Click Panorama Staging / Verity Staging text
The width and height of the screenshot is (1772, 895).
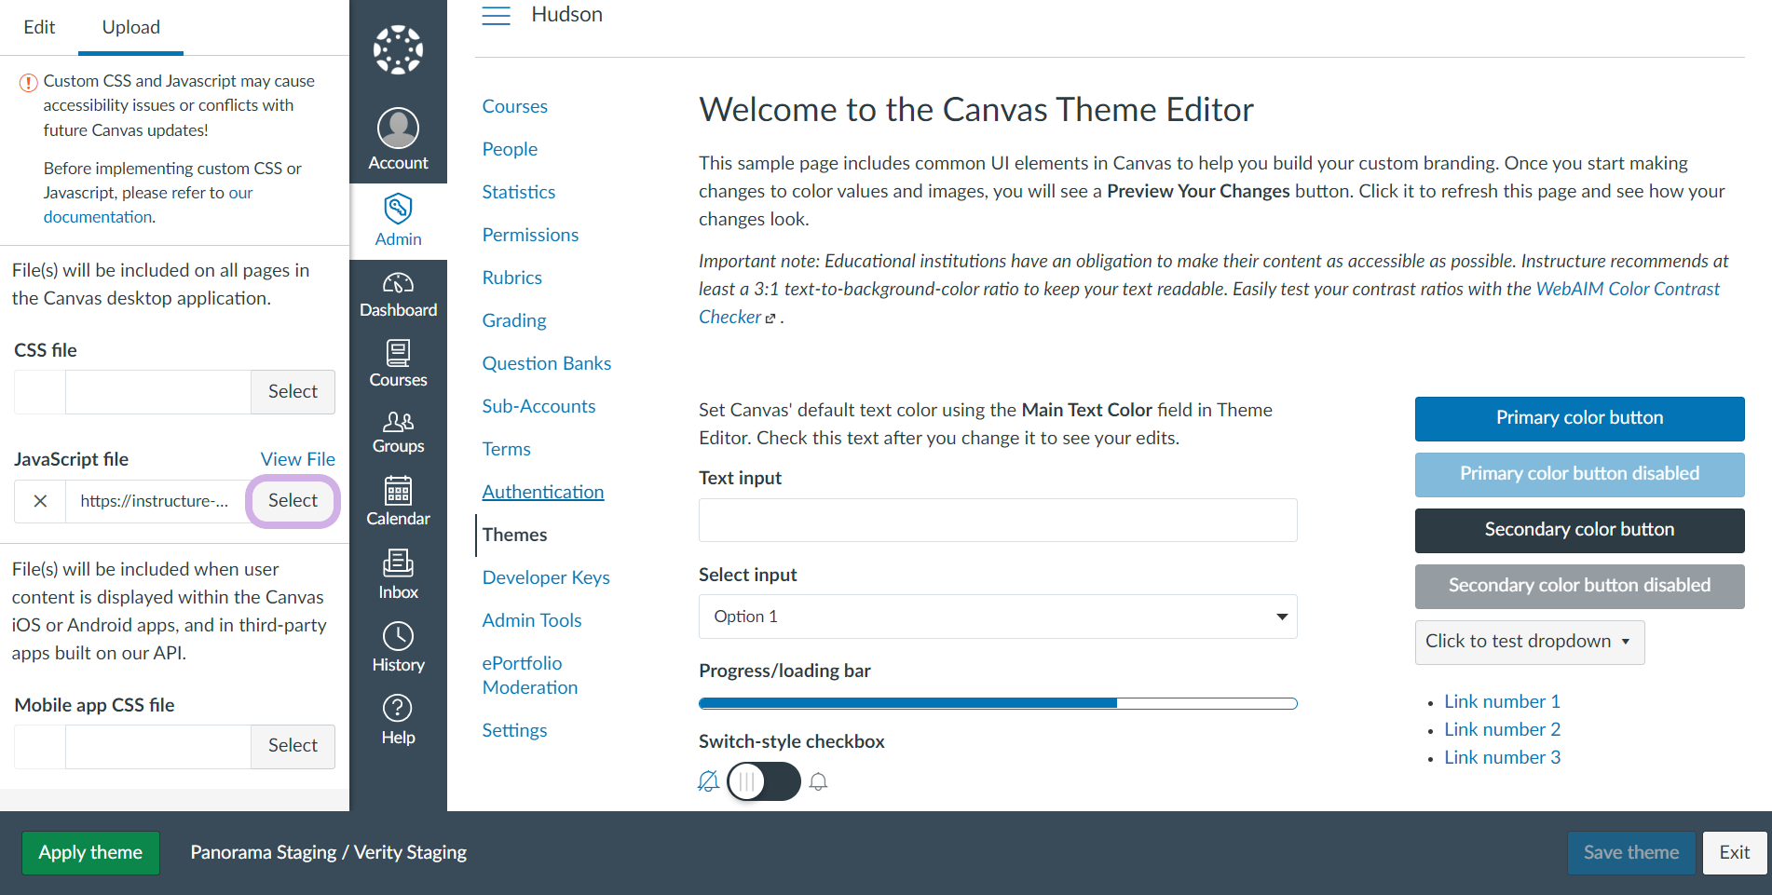click(x=328, y=852)
